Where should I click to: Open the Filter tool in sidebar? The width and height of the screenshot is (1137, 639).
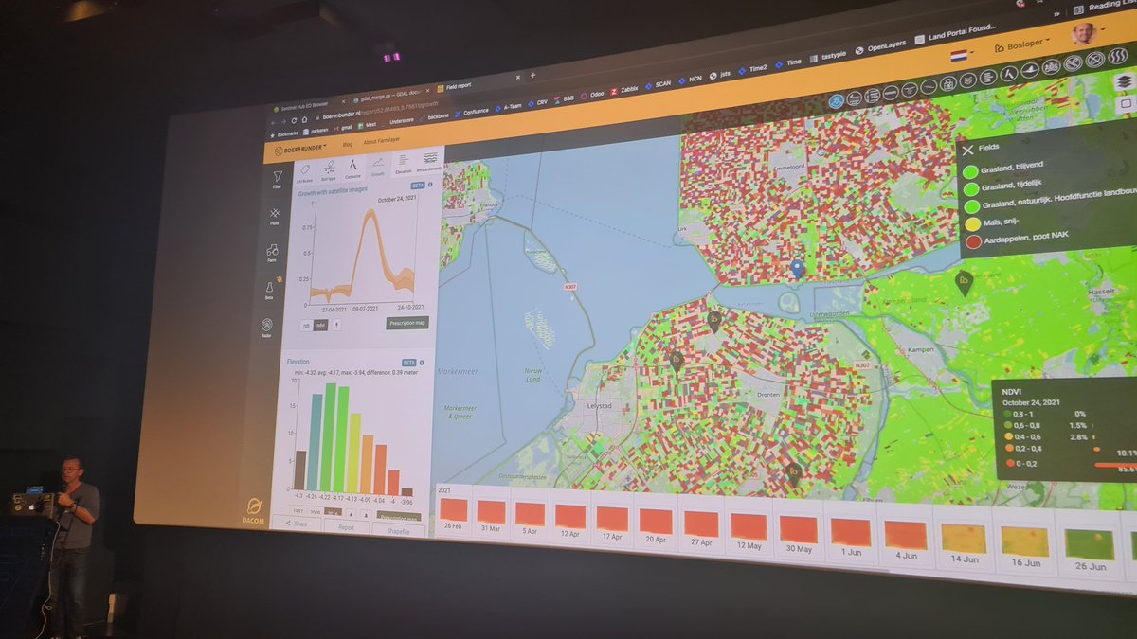pos(277,179)
